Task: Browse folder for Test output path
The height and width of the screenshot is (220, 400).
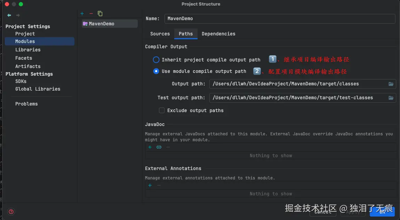Action: pos(391,98)
